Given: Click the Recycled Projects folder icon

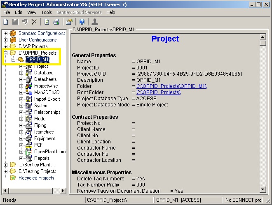Looking at the screenshot, I should click(13, 178).
